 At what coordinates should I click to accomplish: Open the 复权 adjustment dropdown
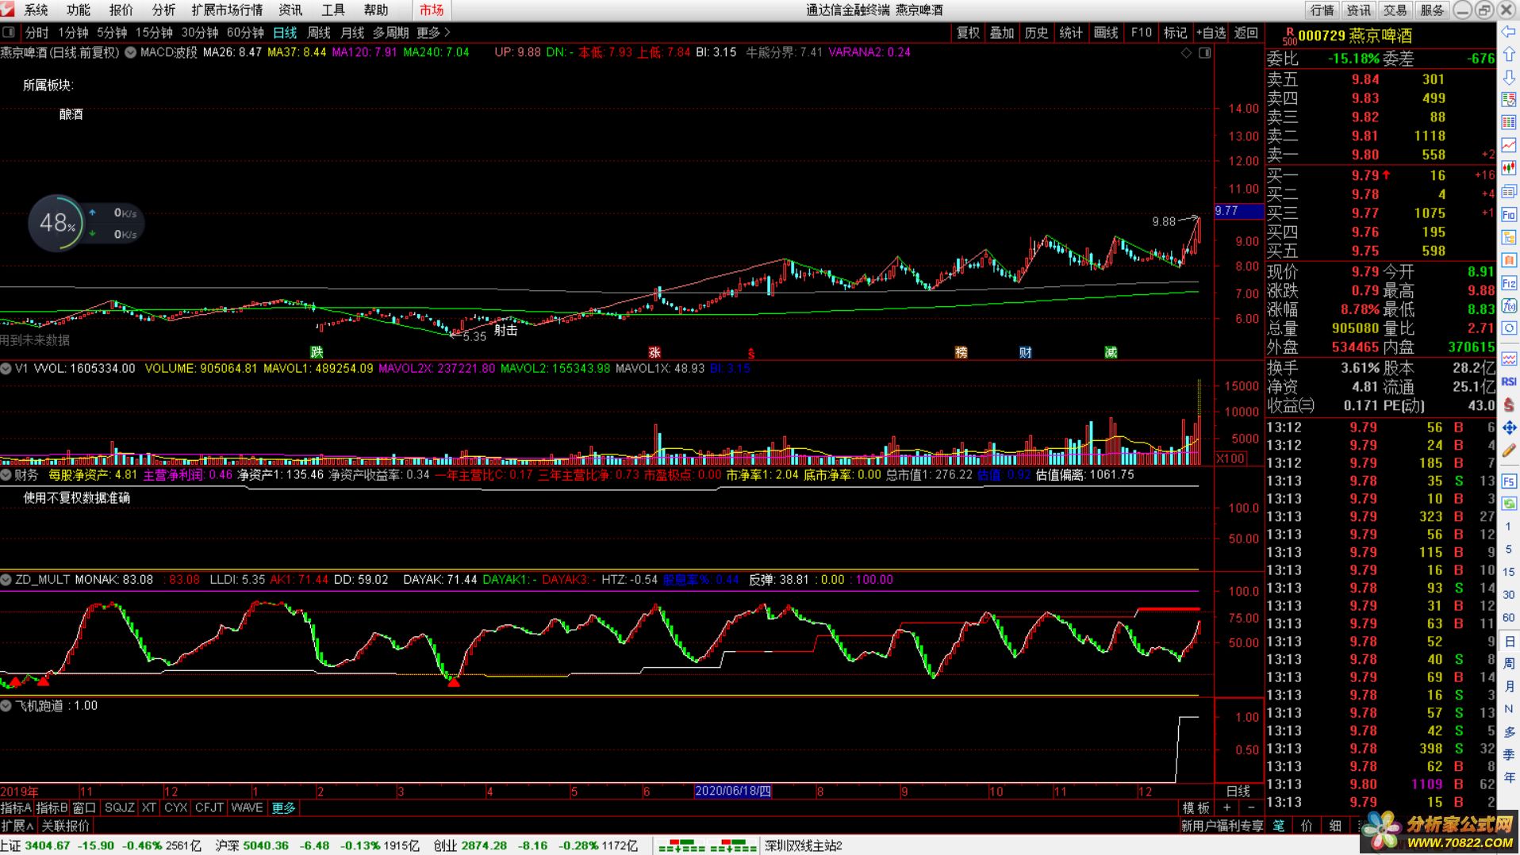point(968,33)
